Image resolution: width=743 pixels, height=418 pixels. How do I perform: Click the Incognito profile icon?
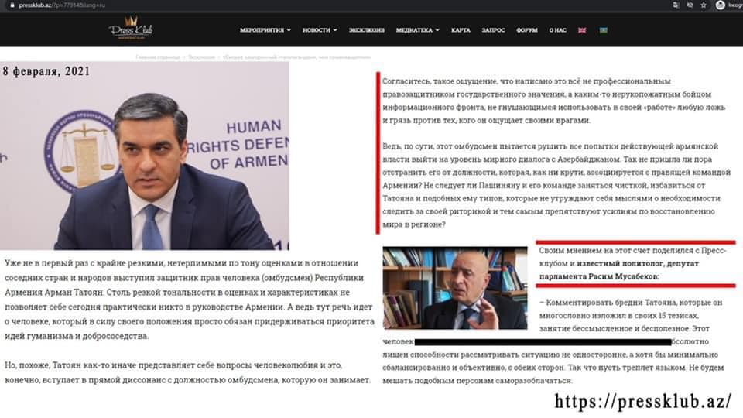click(721, 5)
